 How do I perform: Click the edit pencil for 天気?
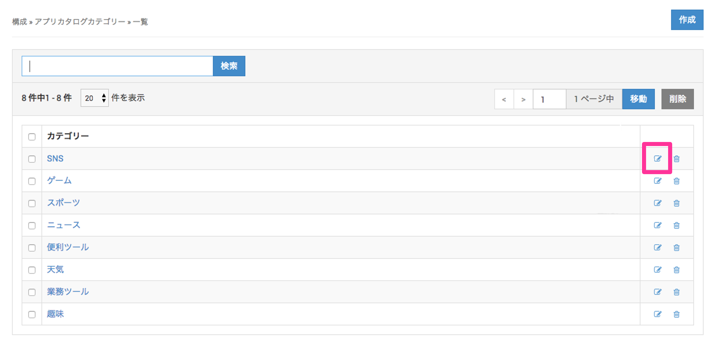coord(657,270)
